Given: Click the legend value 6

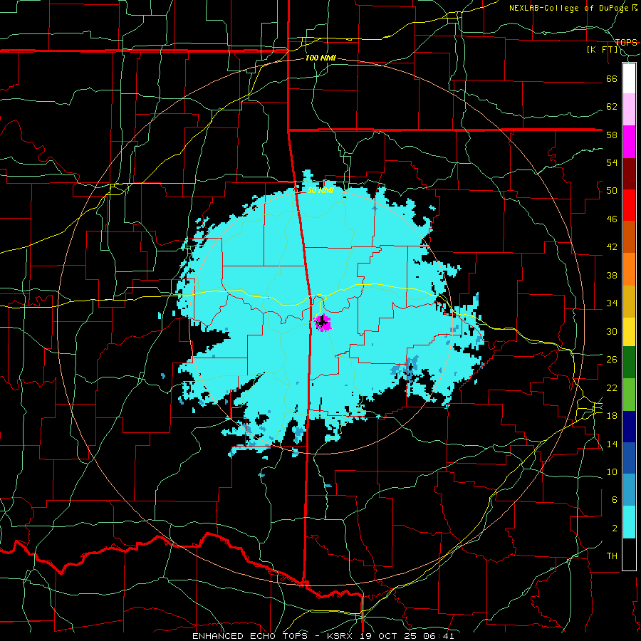Looking at the screenshot, I should coord(614,500).
